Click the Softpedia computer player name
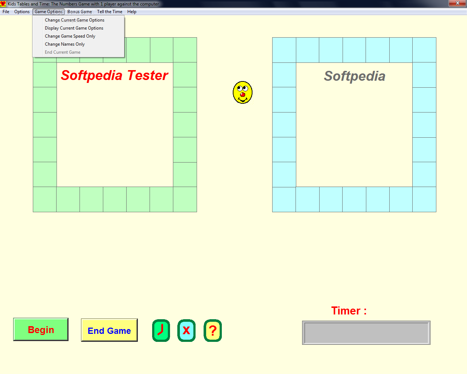Image resolution: width=467 pixels, height=374 pixels. pos(355,76)
